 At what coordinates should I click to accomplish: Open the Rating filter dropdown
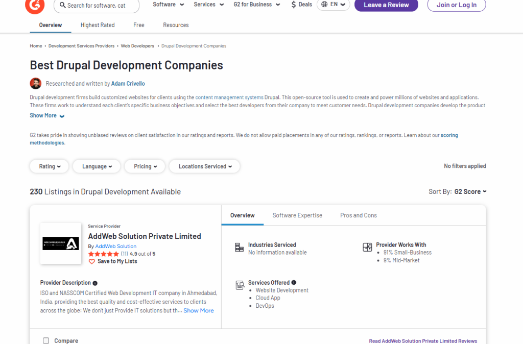(50, 166)
